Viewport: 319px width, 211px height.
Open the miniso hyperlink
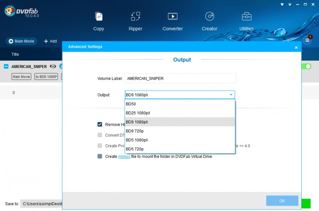tap(124, 156)
